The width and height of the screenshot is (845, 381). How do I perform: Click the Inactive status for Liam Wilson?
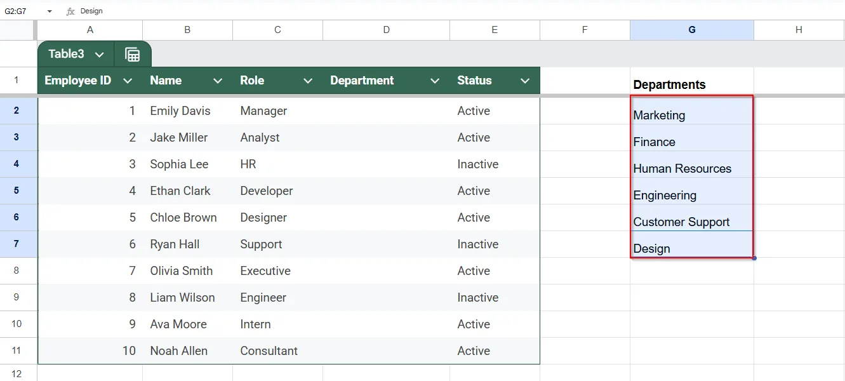pyautogui.click(x=495, y=297)
